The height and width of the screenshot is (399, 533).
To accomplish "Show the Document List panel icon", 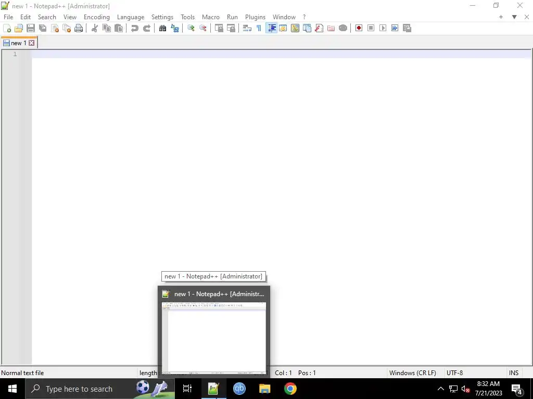I will 307,28.
